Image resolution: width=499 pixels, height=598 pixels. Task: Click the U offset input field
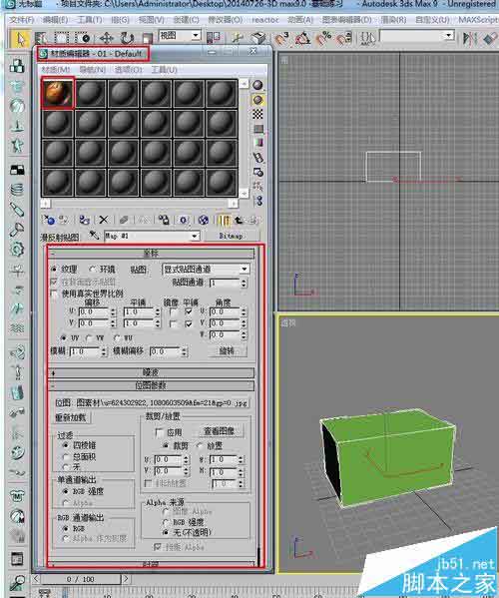tap(94, 311)
